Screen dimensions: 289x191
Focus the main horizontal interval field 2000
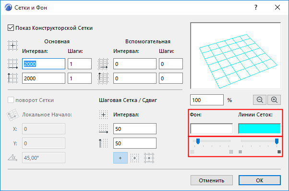coord(44,64)
